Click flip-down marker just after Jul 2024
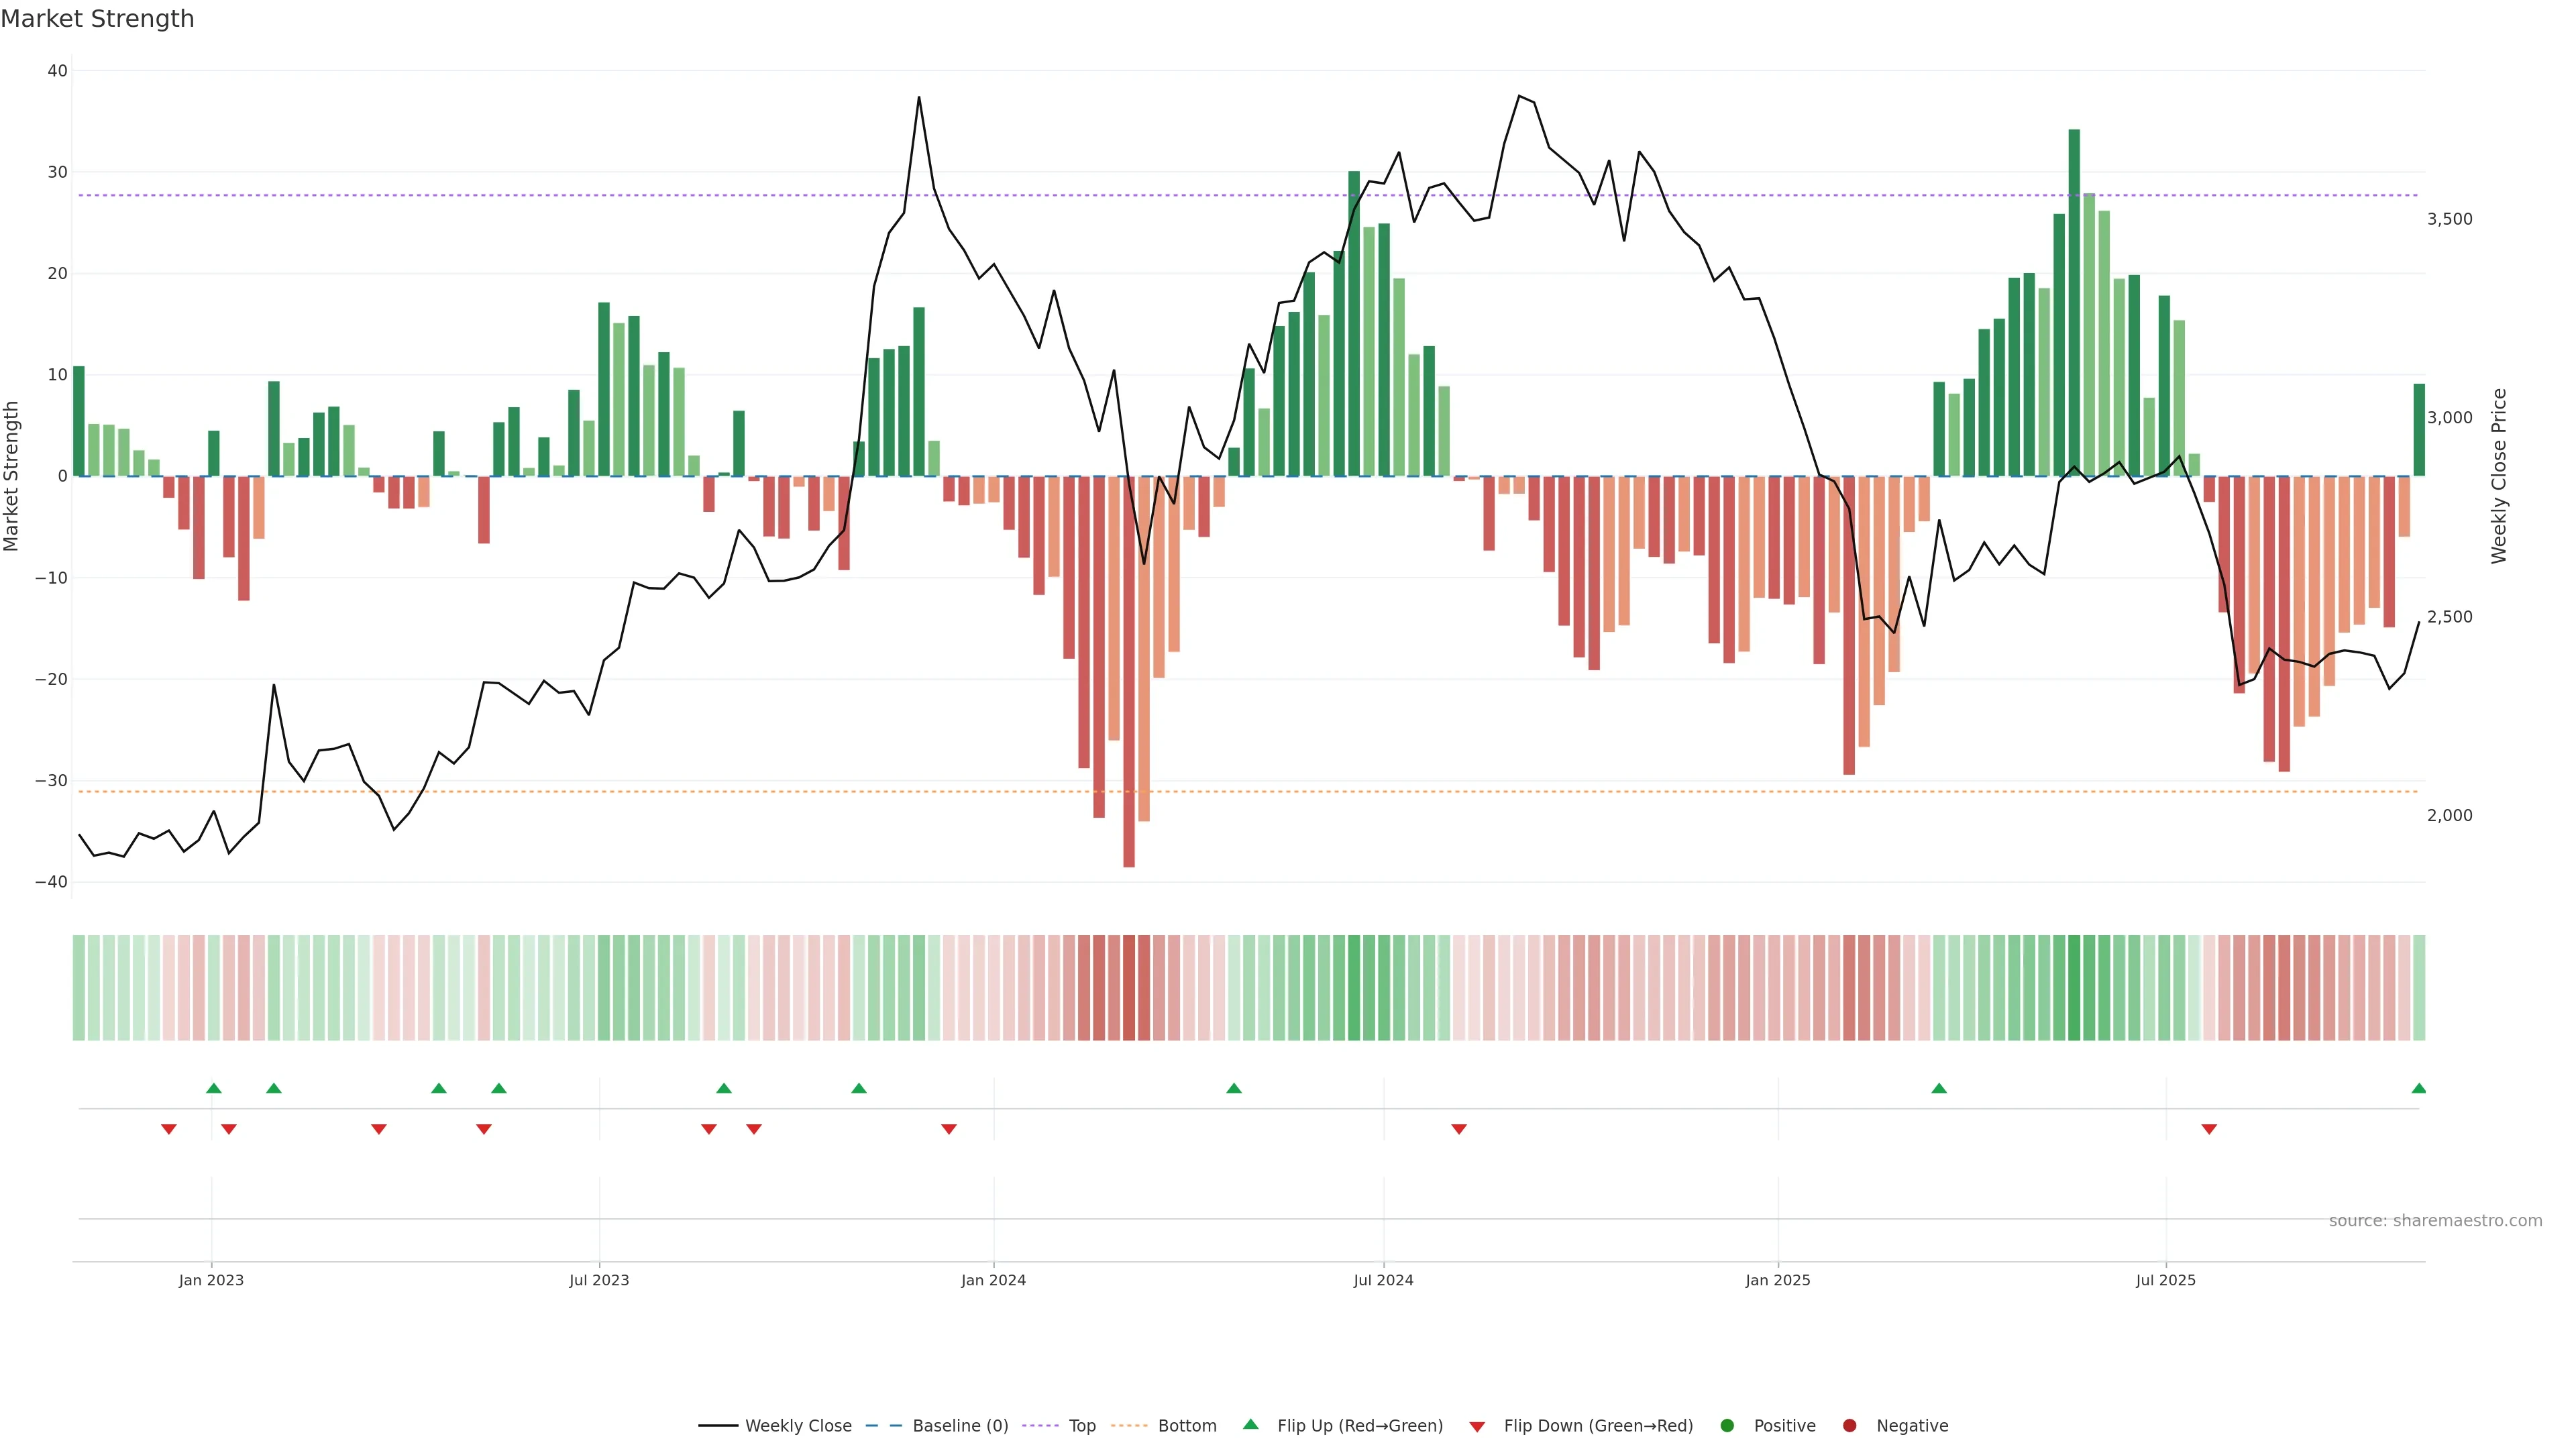Screen dimensions: 2576x1449 tap(1459, 1129)
